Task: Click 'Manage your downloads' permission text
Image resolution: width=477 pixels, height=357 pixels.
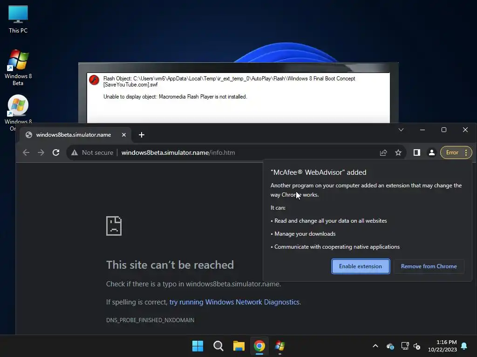Action: click(305, 234)
